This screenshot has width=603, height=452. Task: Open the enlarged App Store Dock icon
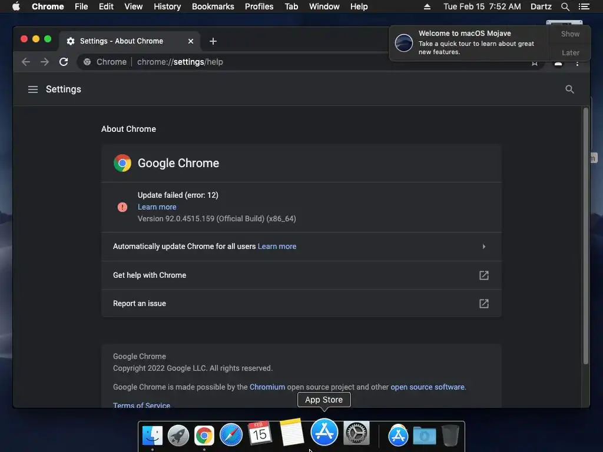(x=324, y=431)
